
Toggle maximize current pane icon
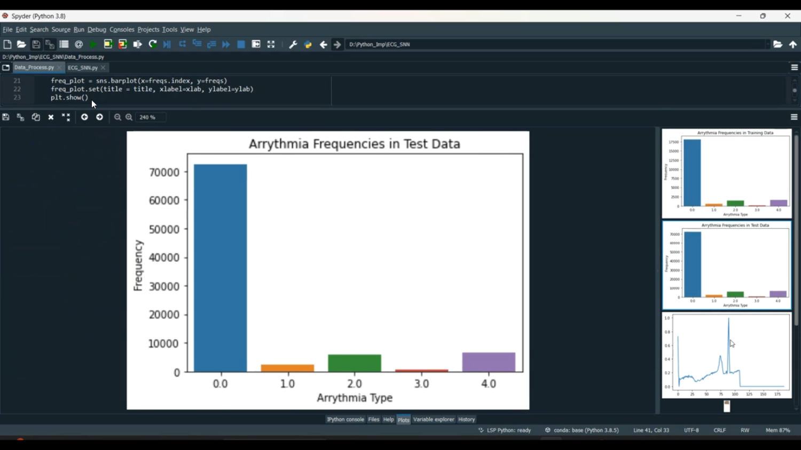(271, 45)
